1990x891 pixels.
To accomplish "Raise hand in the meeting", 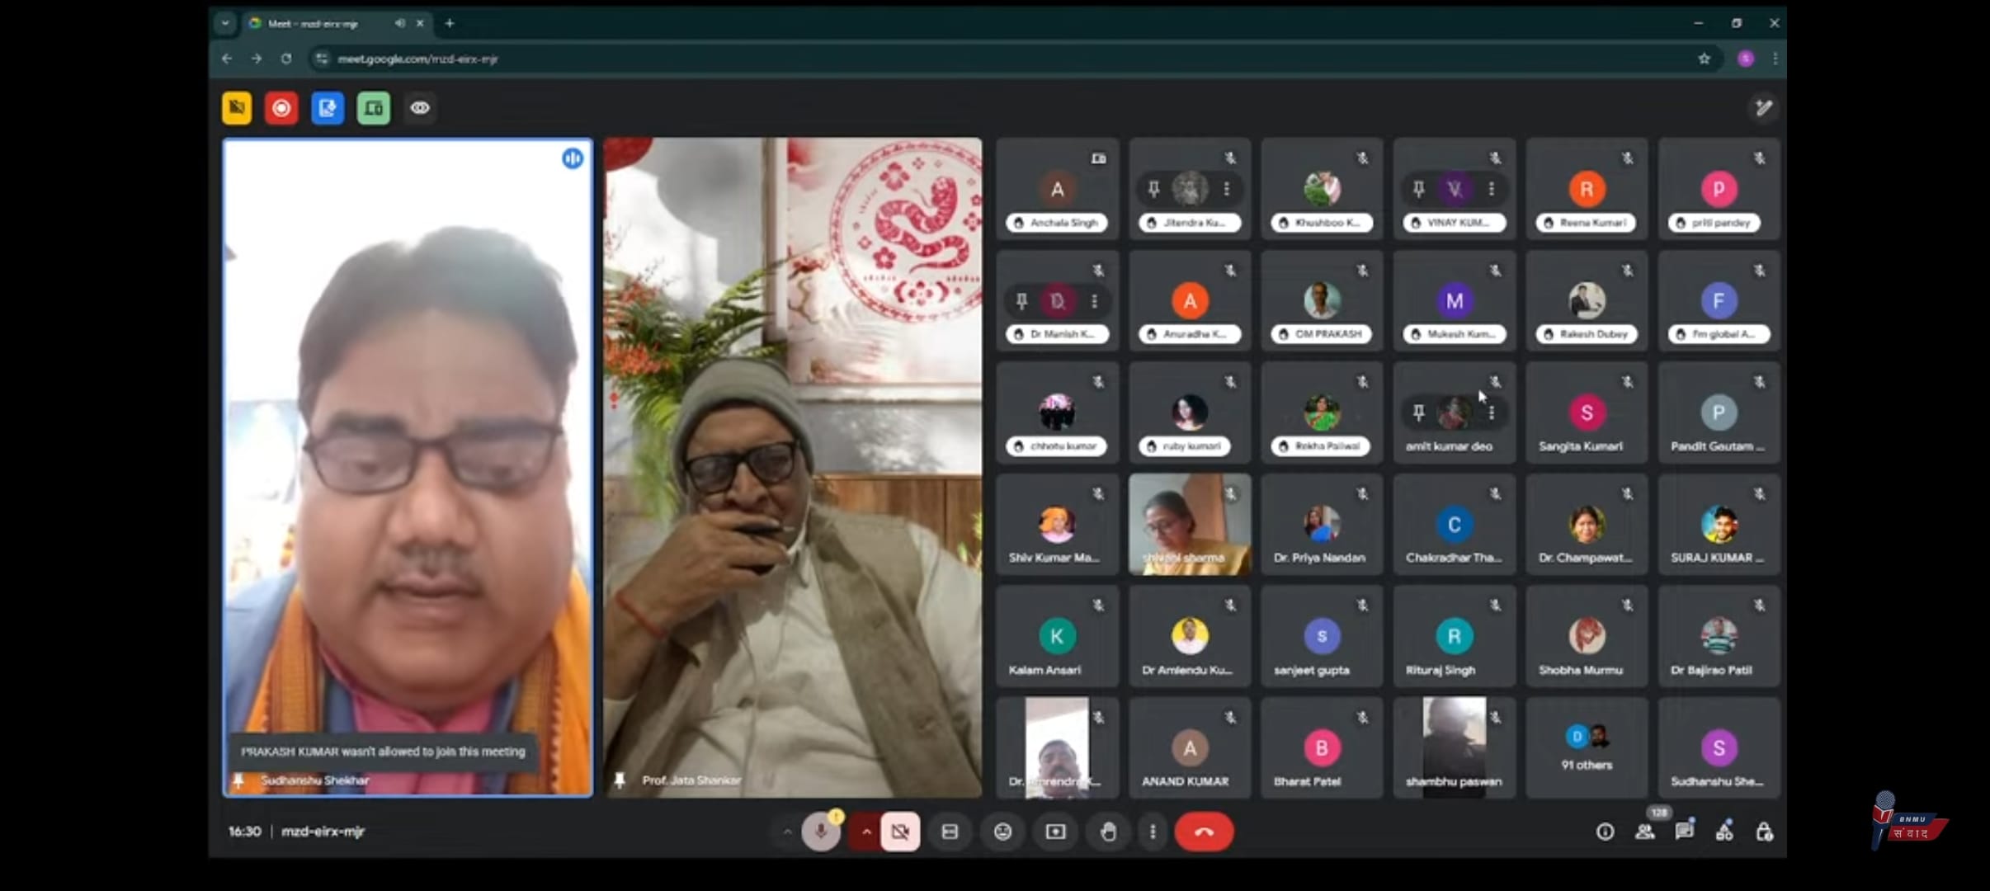I will pos(1108,832).
